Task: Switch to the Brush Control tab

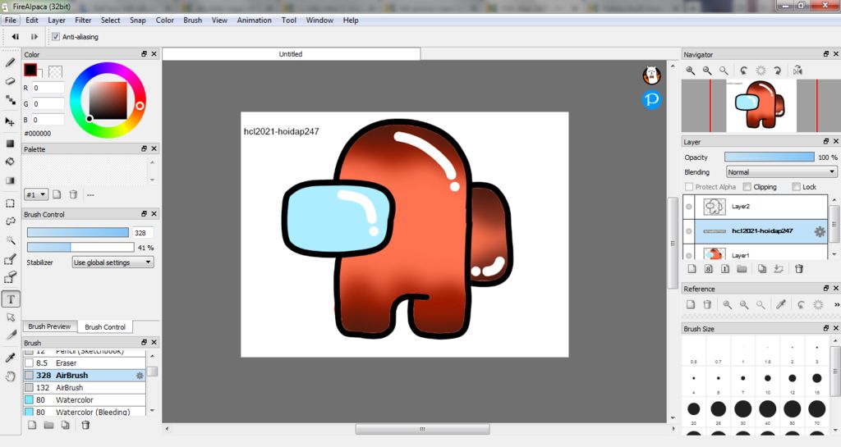Action: click(105, 326)
